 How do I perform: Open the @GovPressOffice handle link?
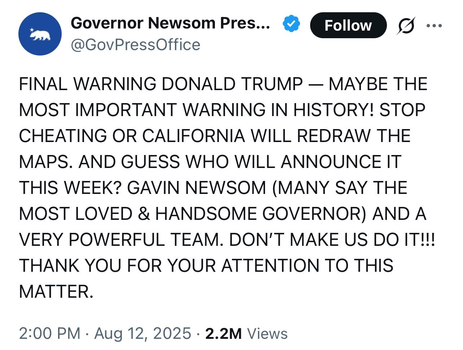(x=135, y=45)
